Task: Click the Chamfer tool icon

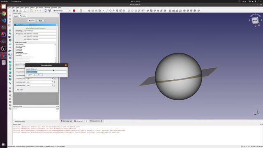Action: pyautogui.click(x=188, y=11)
